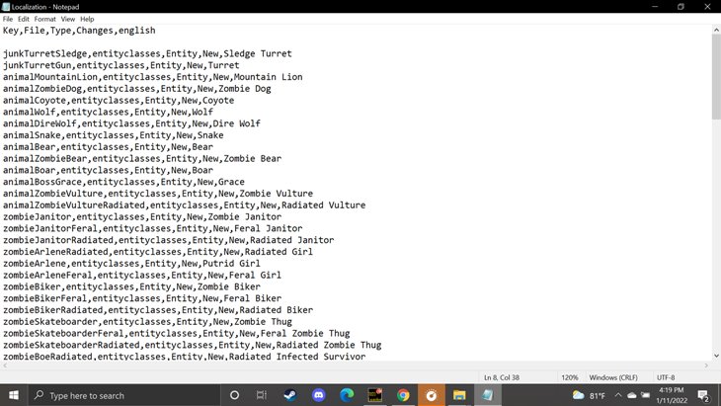Click the taskbar search box
Viewport: 721px width, 406px height.
119,395
